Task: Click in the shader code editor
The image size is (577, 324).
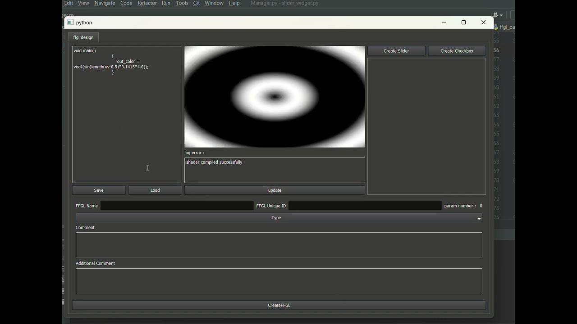Action: 127,114
